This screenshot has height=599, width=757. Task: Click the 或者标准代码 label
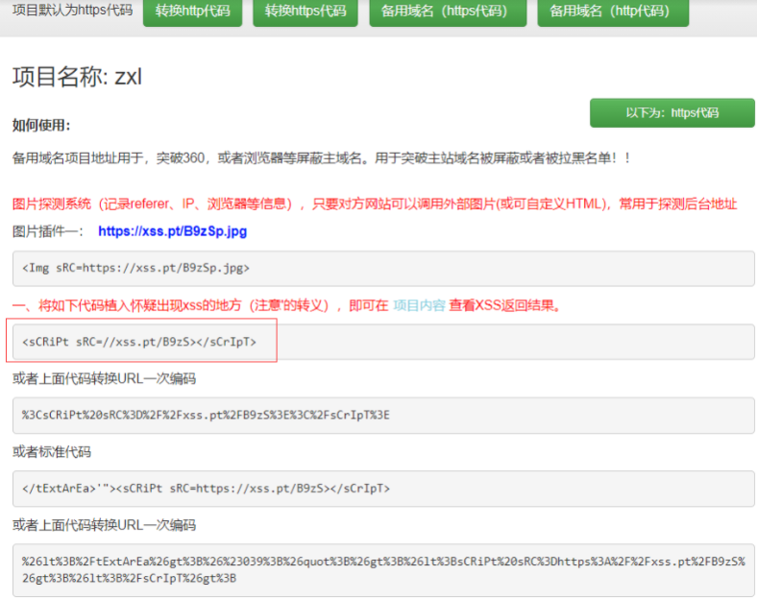tap(52, 452)
